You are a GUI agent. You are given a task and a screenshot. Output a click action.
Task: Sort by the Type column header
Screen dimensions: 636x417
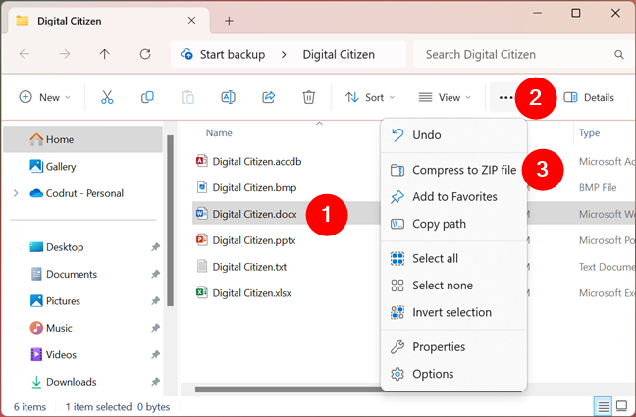click(x=589, y=133)
